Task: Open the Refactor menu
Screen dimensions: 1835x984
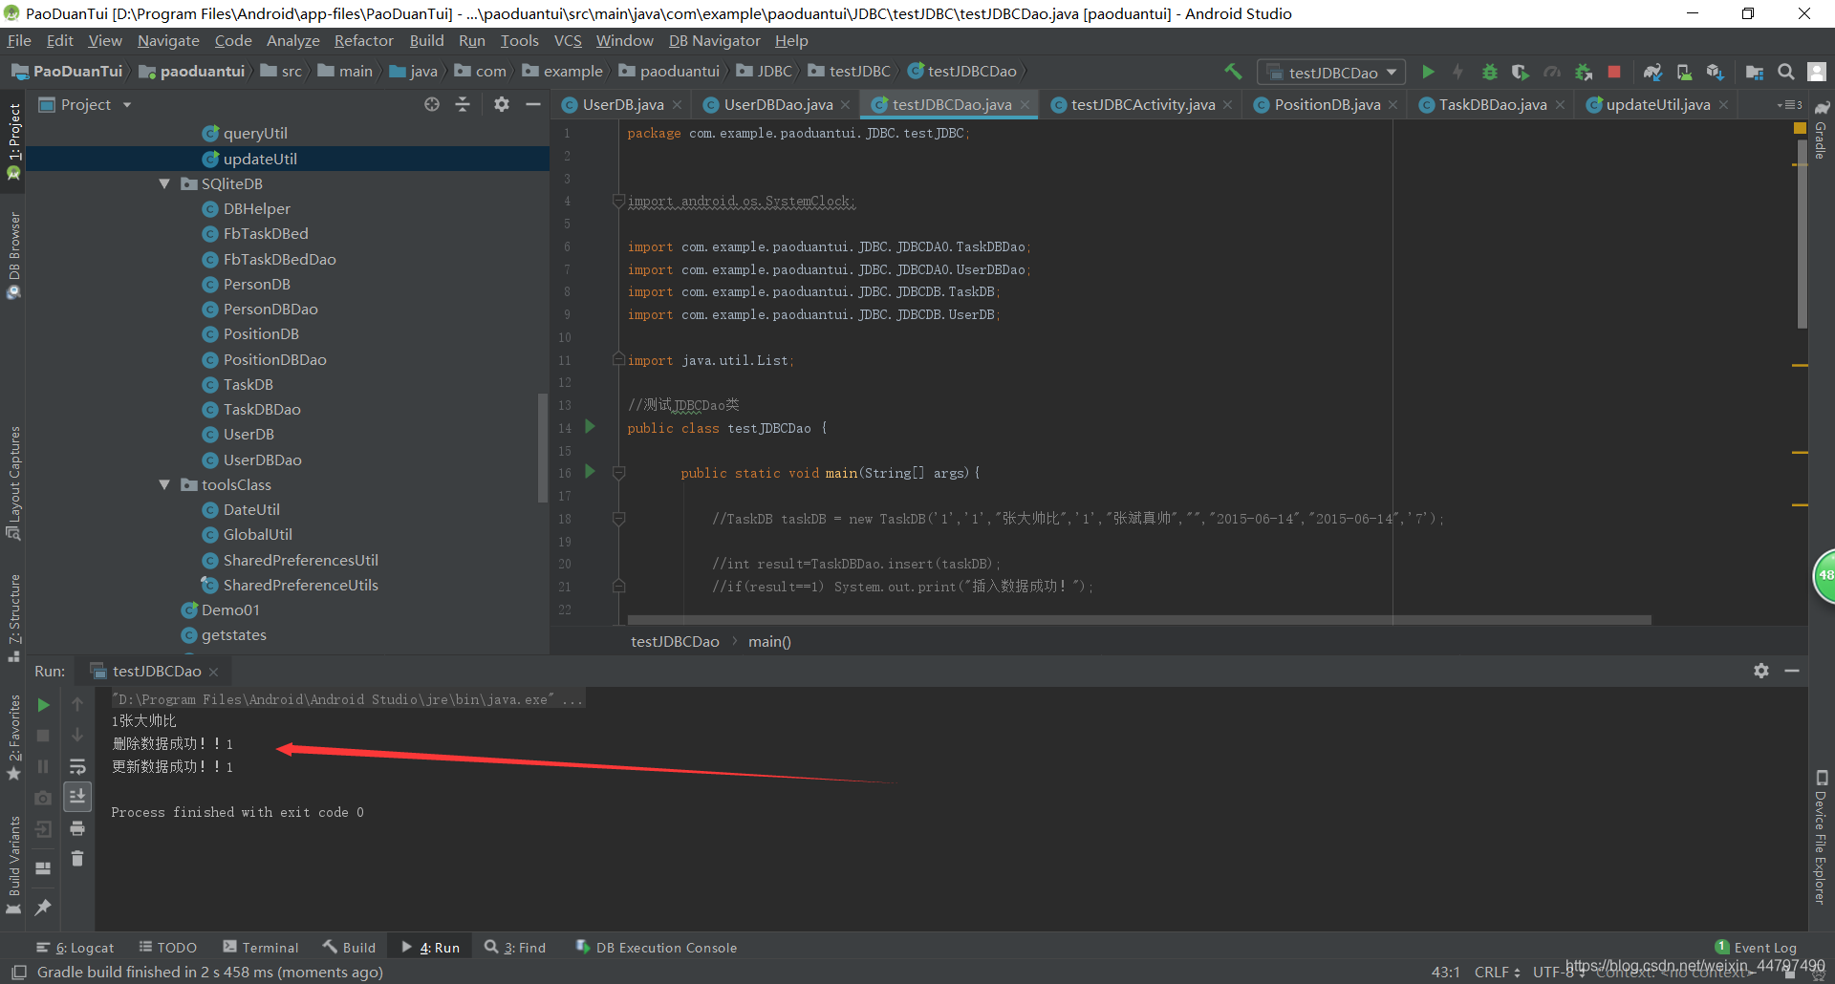Action: coord(363,40)
